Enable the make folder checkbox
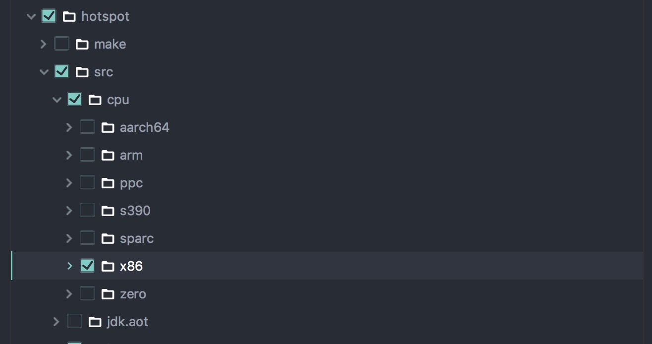The width and height of the screenshot is (652, 344). pyautogui.click(x=61, y=44)
